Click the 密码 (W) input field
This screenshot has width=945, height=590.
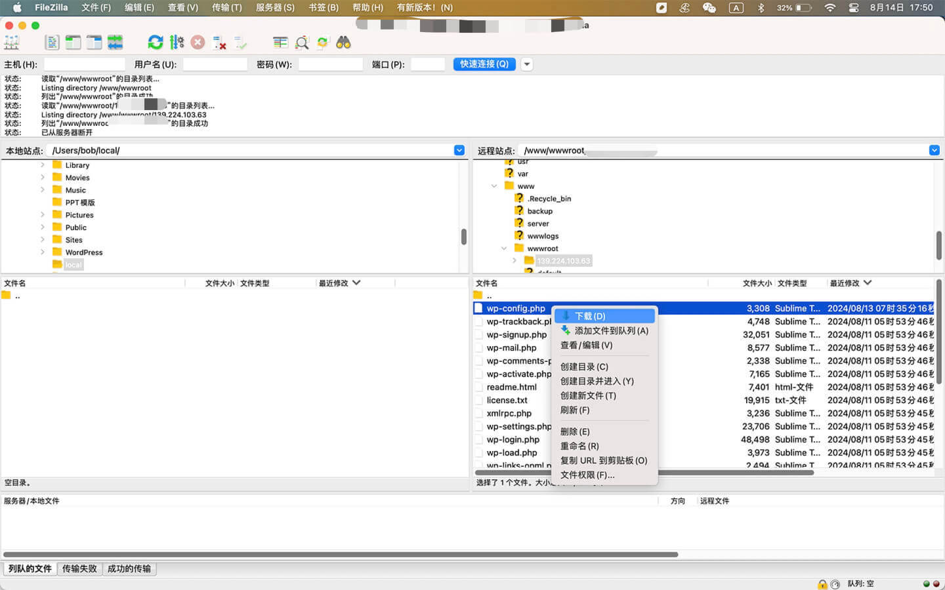(331, 64)
